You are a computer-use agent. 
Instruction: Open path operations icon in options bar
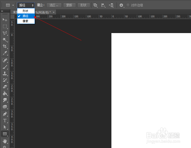click(95, 5)
